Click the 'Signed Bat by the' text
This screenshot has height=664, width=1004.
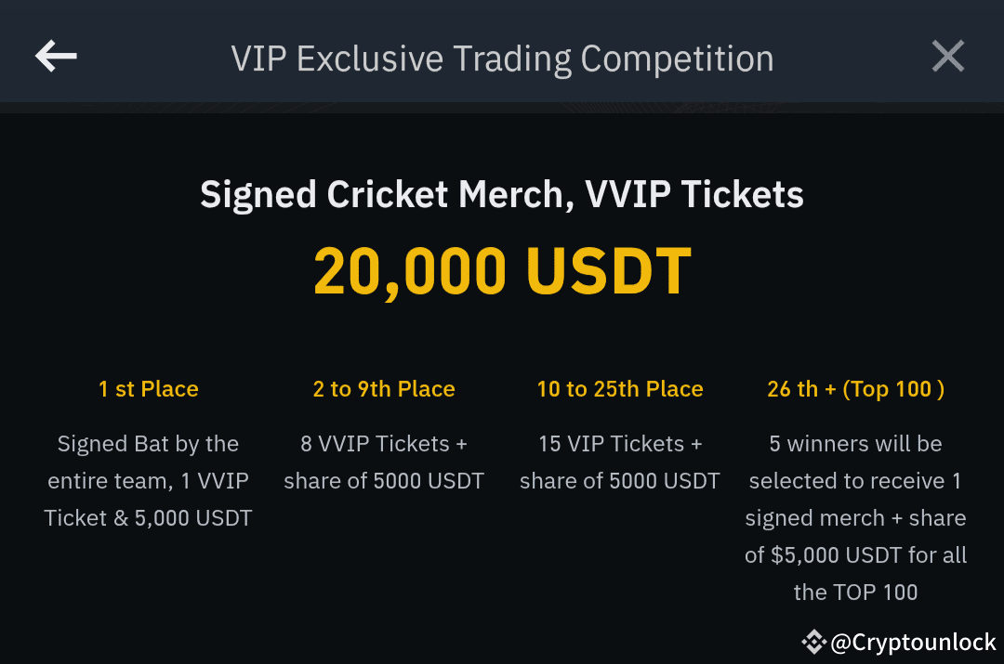pos(149,444)
